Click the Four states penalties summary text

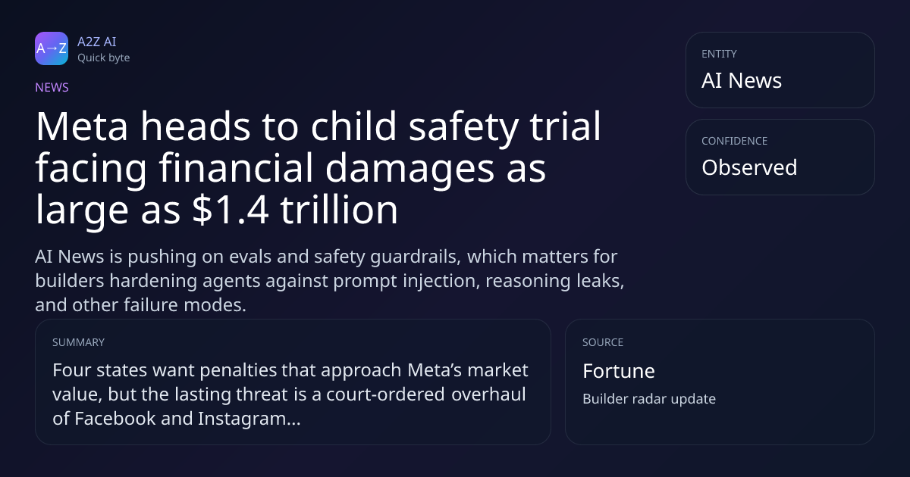[x=290, y=394]
